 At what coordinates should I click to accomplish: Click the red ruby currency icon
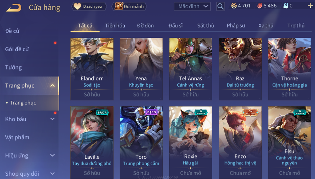click(x=260, y=6)
